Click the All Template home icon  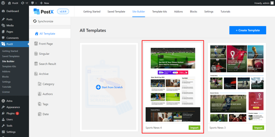point(37,34)
